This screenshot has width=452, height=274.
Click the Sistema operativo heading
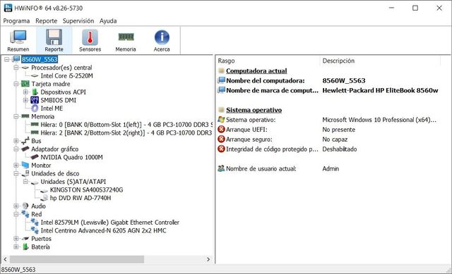[254, 110]
